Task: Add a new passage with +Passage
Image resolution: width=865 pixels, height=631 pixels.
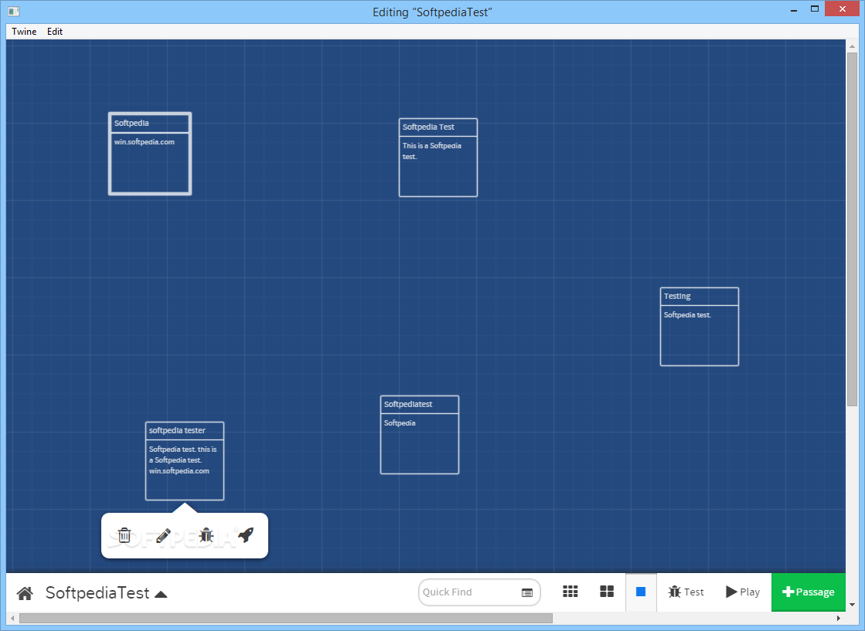Action: click(808, 592)
